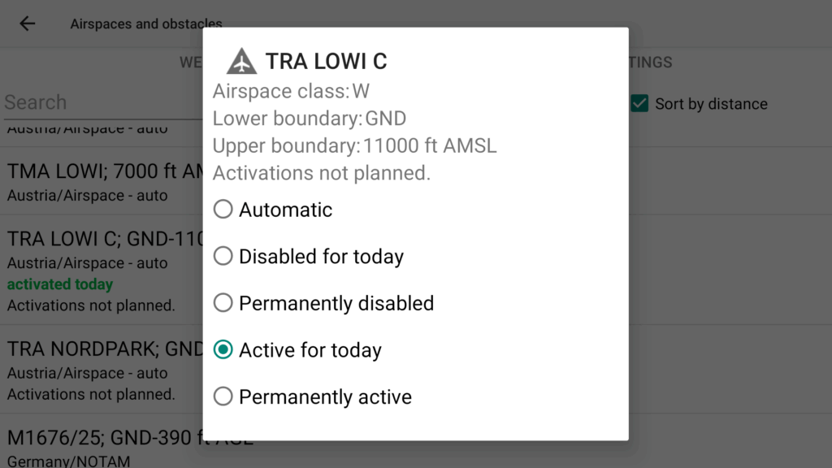Click the green activated today status
832x468 pixels.
[x=60, y=284]
